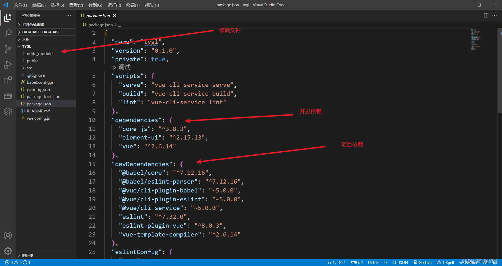The height and width of the screenshot is (266, 502).
Task: Expand the DATABASE: DATABASE section
Action: [46, 32]
